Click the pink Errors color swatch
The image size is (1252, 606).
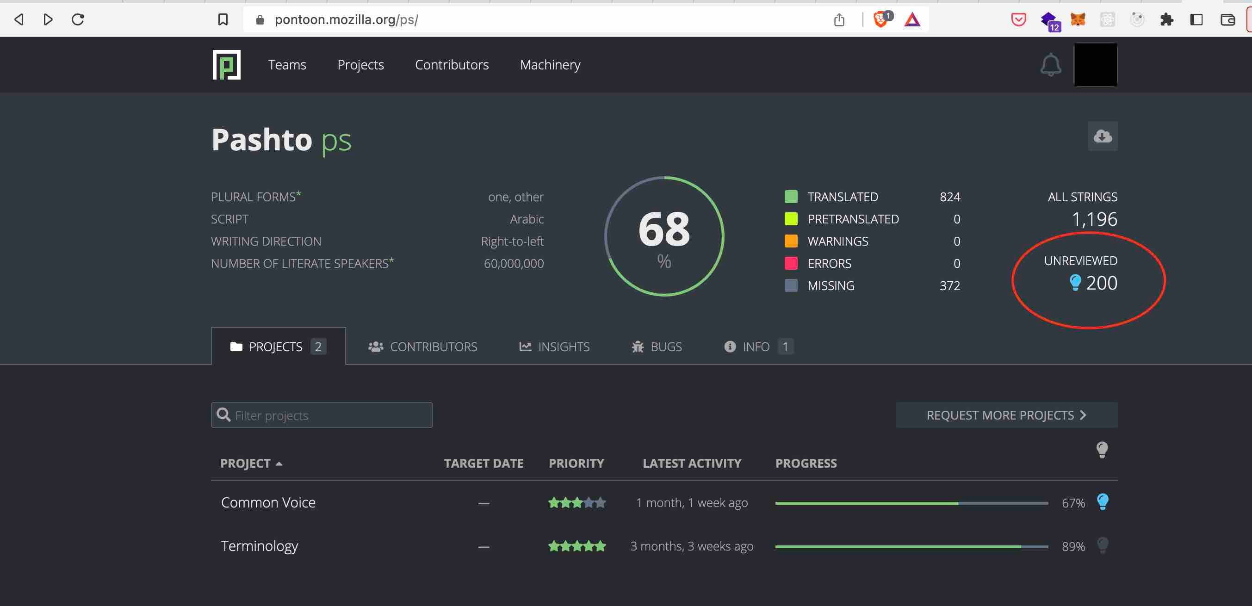[791, 263]
